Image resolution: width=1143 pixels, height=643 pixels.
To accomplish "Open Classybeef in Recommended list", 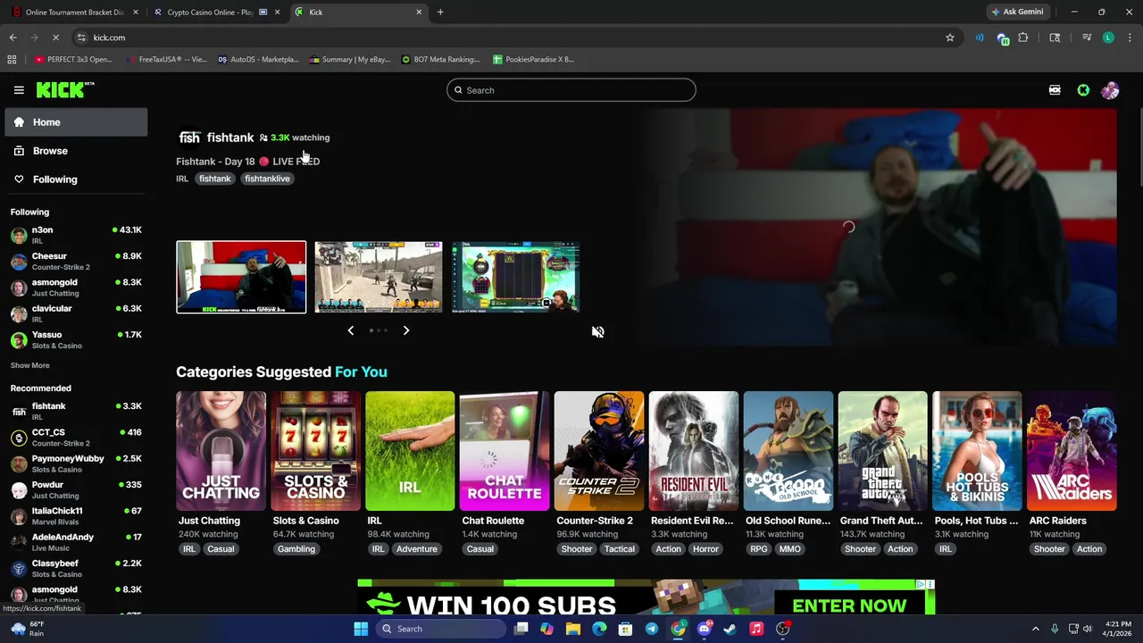I will point(76,568).
